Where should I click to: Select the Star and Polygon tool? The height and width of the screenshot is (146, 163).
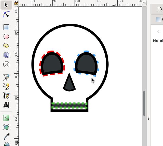(6, 46)
